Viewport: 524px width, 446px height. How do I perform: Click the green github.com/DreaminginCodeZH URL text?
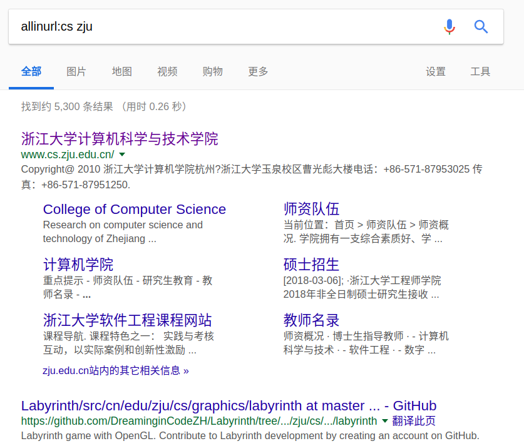[x=199, y=421]
